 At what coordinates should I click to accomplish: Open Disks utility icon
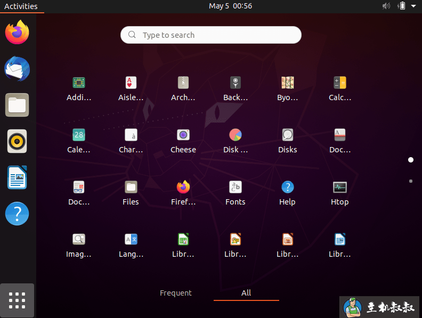288,135
